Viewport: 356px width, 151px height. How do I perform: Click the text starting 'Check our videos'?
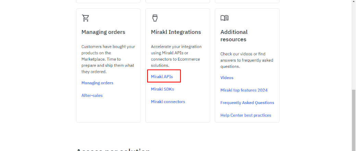[x=247, y=60]
